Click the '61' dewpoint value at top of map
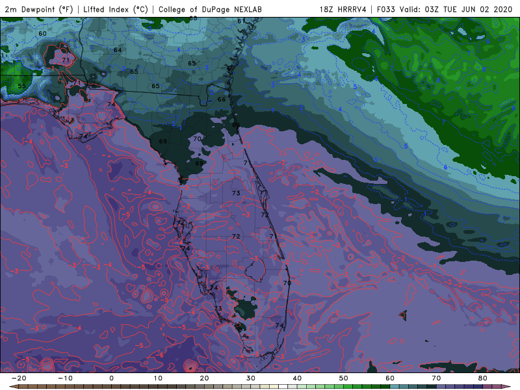The width and height of the screenshot is (520, 390). 241,21
